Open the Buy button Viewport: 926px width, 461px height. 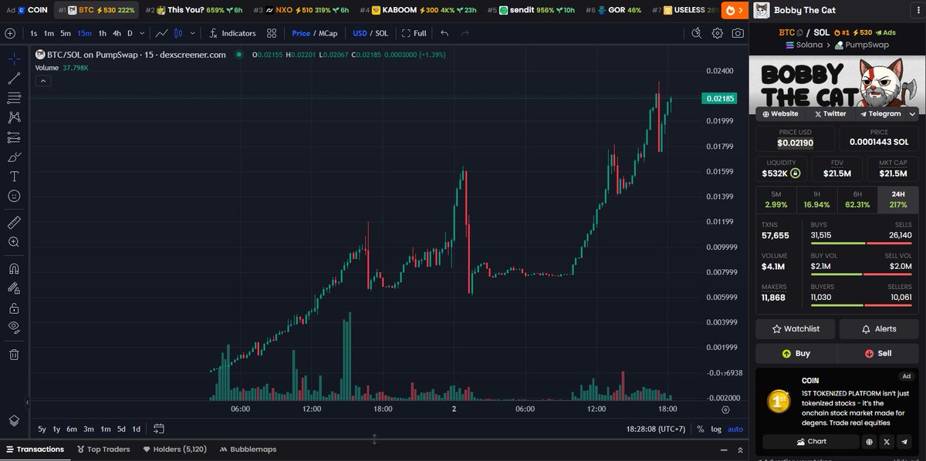click(x=796, y=353)
